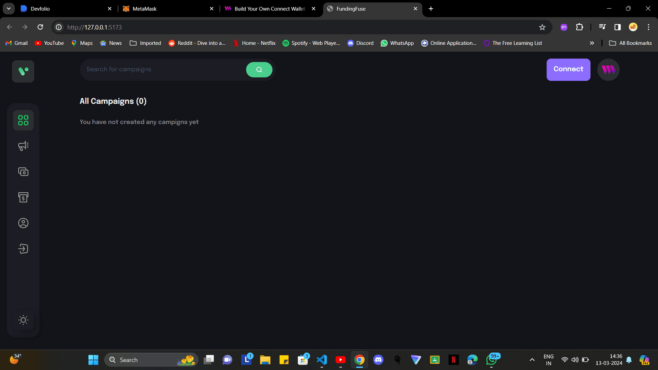Open the Extensions puzzle menu
The width and height of the screenshot is (658, 370).
pos(579,27)
